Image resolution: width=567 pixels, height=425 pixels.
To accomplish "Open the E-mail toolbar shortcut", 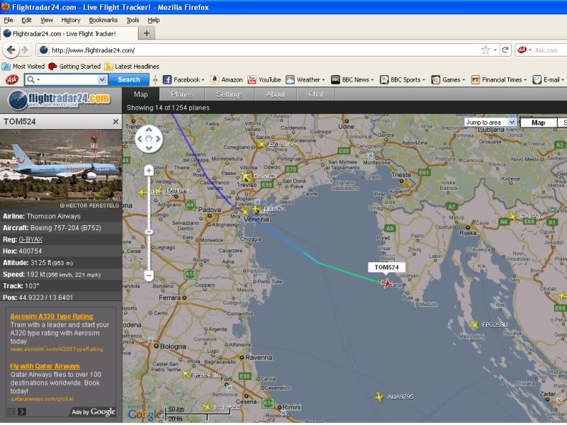I will point(548,79).
